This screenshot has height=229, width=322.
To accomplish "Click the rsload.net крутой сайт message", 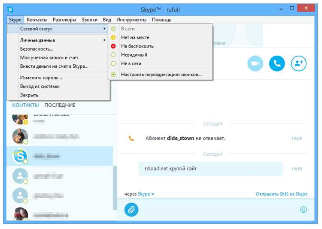I will [x=211, y=169].
